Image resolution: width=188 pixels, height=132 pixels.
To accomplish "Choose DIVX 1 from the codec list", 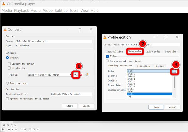I will coord(149,82).
